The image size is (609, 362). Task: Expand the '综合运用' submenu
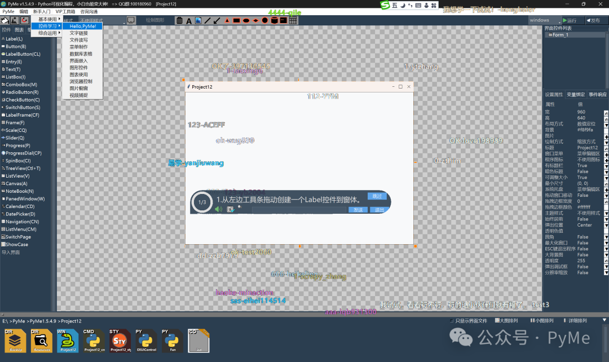[48, 33]
